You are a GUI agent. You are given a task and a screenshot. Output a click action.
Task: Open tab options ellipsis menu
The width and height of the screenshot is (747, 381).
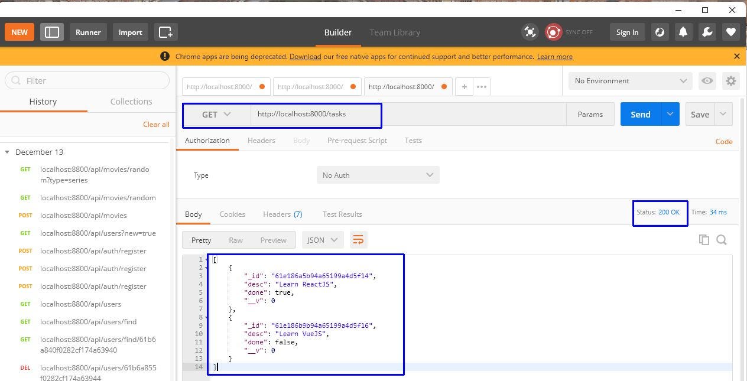[482, 87]
